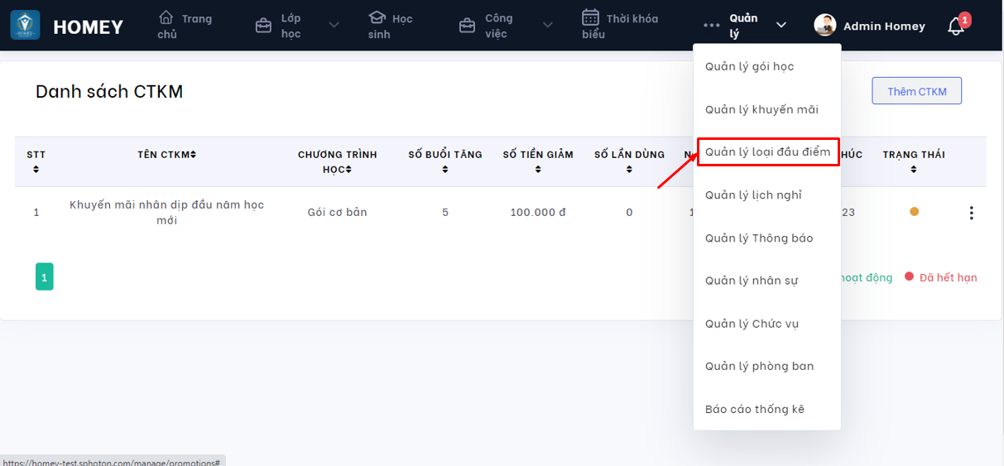
Task: Click the orange status dot in row 1
Action: (914, 212)
